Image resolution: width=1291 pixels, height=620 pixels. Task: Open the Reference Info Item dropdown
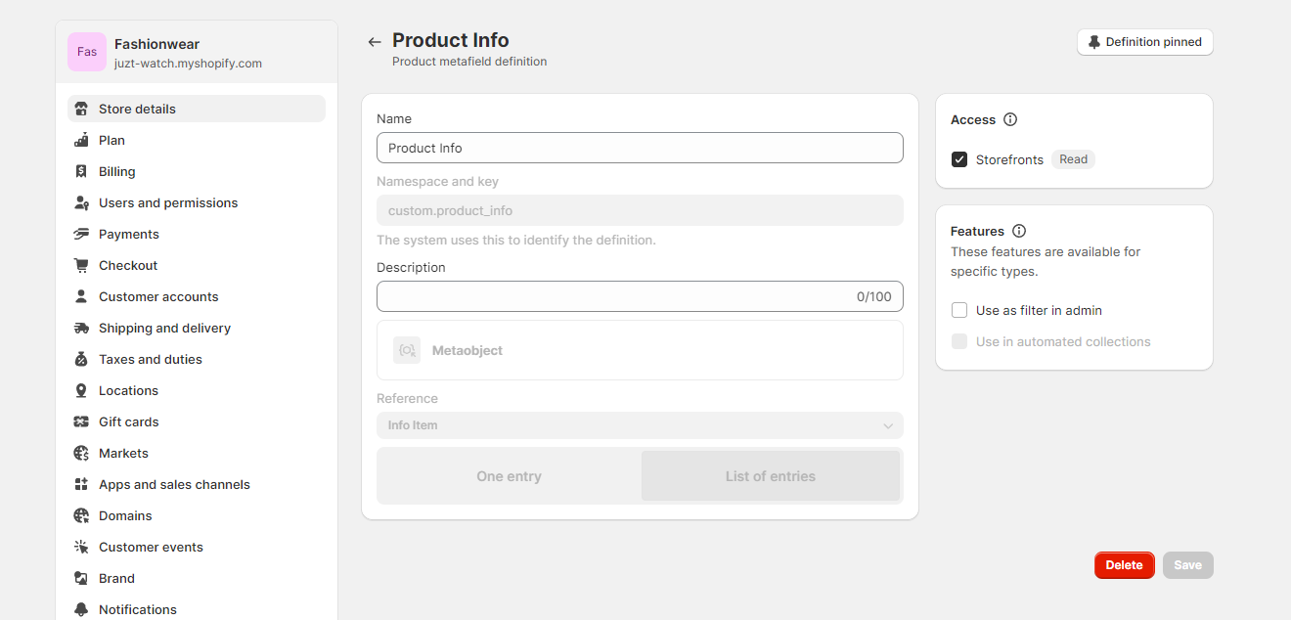(640, 425)
